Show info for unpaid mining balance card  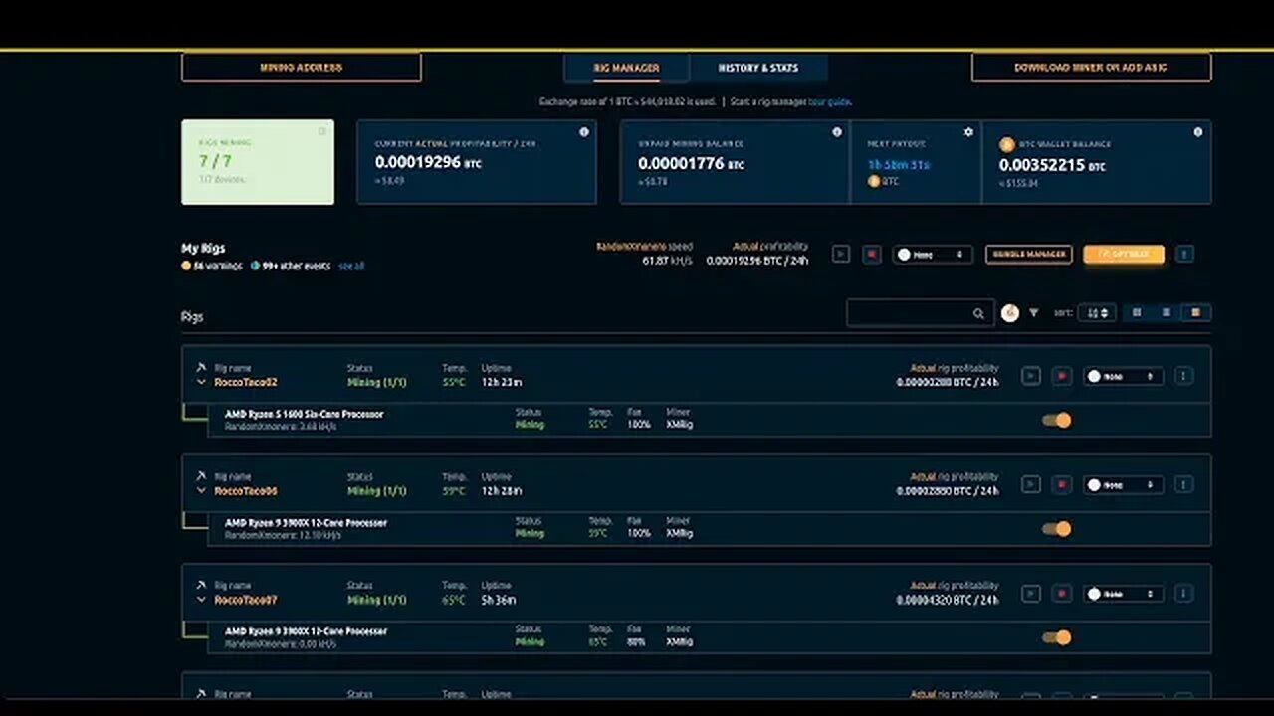point(837,132)
